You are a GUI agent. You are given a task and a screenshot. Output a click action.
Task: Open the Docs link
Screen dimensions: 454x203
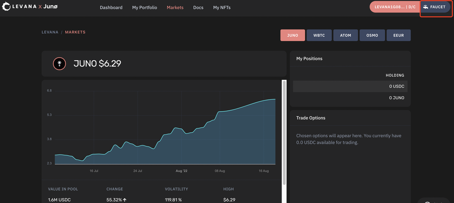(x=198, y=8)
